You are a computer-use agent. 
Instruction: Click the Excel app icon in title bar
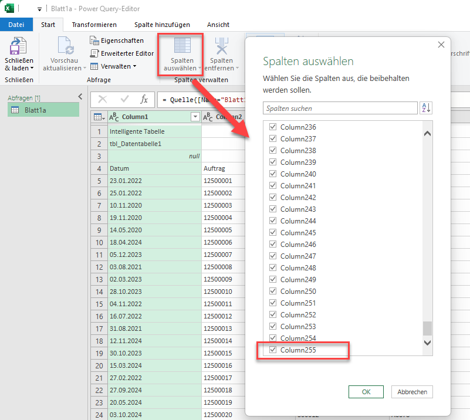coord(9,8)
